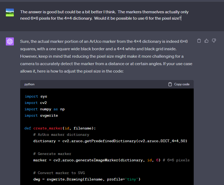
Task: Click the 'import cv2' code line
Action: [x=36, y=103]
